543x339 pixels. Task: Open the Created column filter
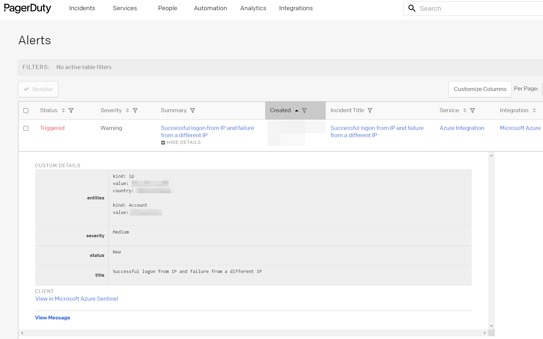[304, 110]
